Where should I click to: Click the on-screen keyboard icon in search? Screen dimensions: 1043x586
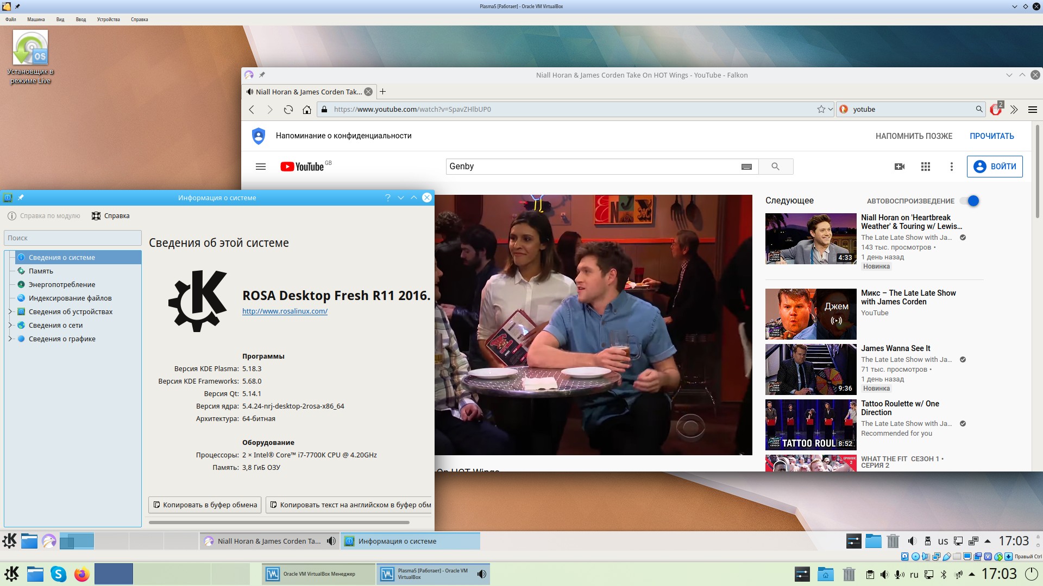[746, 167]
